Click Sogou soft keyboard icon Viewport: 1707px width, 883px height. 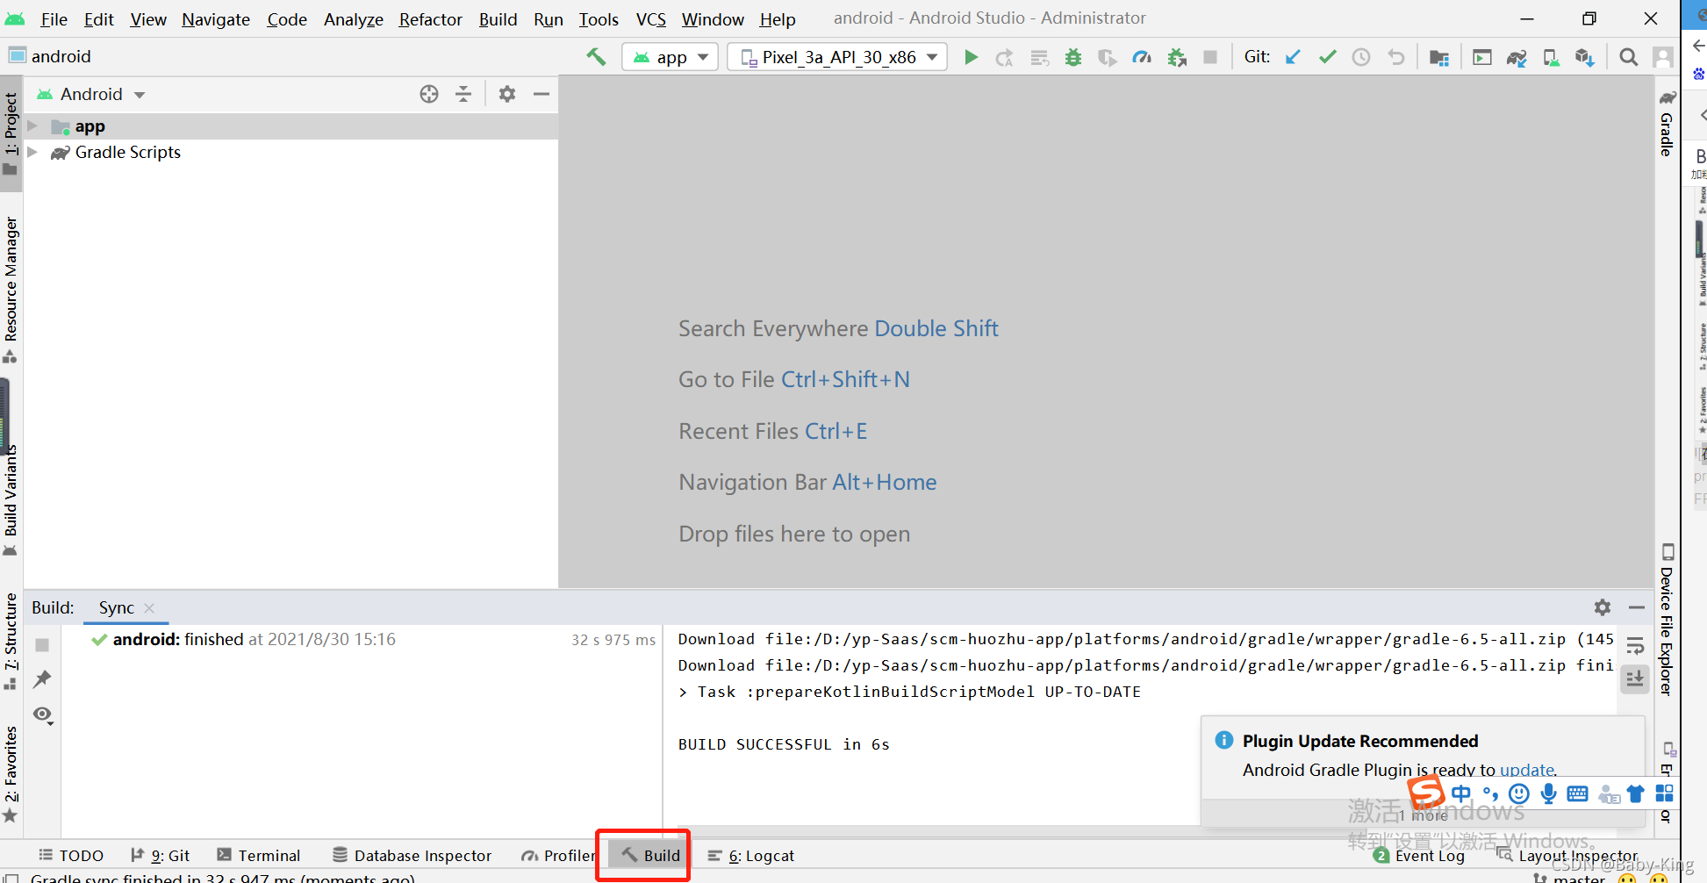coord(1577,793)
